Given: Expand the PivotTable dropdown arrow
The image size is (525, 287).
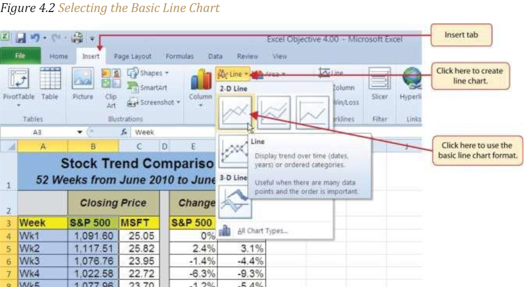Looking at the screenshot, I should point(19,105).
